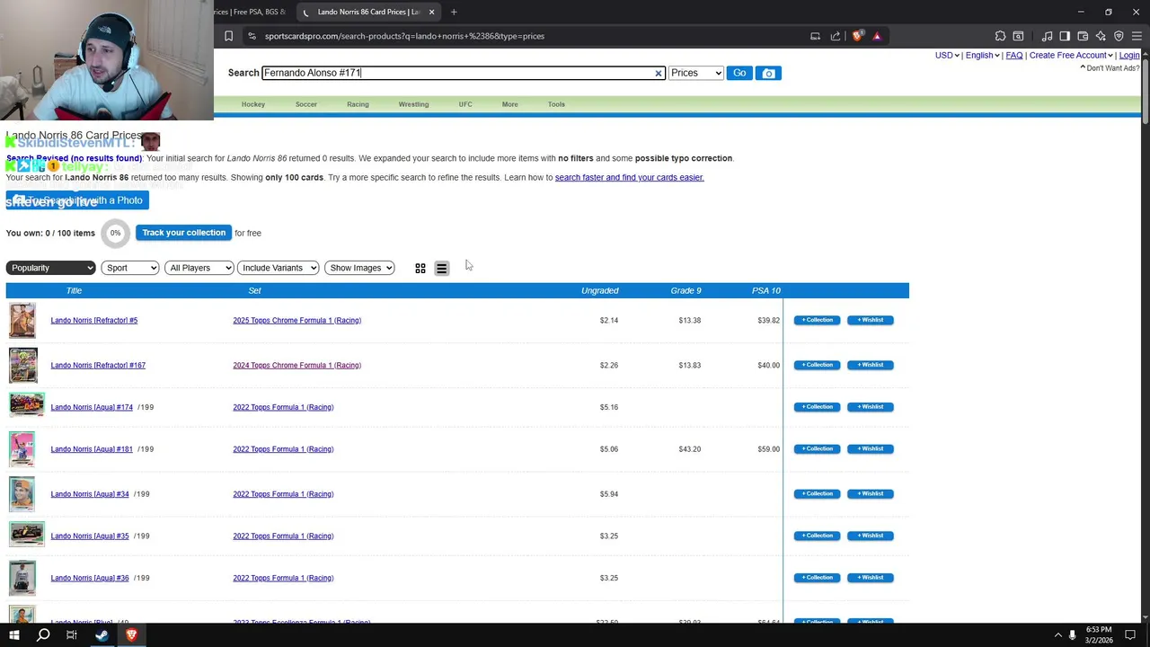Image resolution: width=1150 pixels, height=647 pixels.
Task: Click the bookmark icon beside the address bar
Action: click(228, 36)
